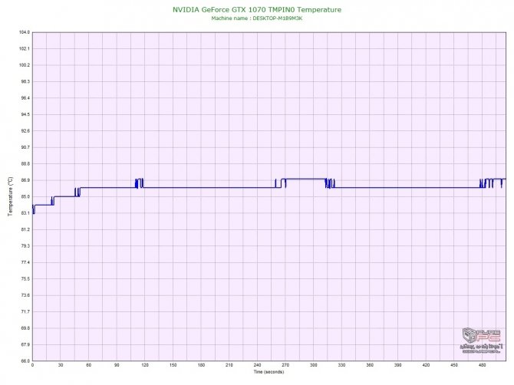Viewport: 514px width, 385px height.
Task: Choose the 79.3 temperature tick label
Action: click(x=25, y=245)
